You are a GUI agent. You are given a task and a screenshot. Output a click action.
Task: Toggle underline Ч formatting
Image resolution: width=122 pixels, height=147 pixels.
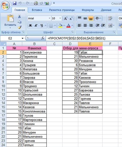42,25
